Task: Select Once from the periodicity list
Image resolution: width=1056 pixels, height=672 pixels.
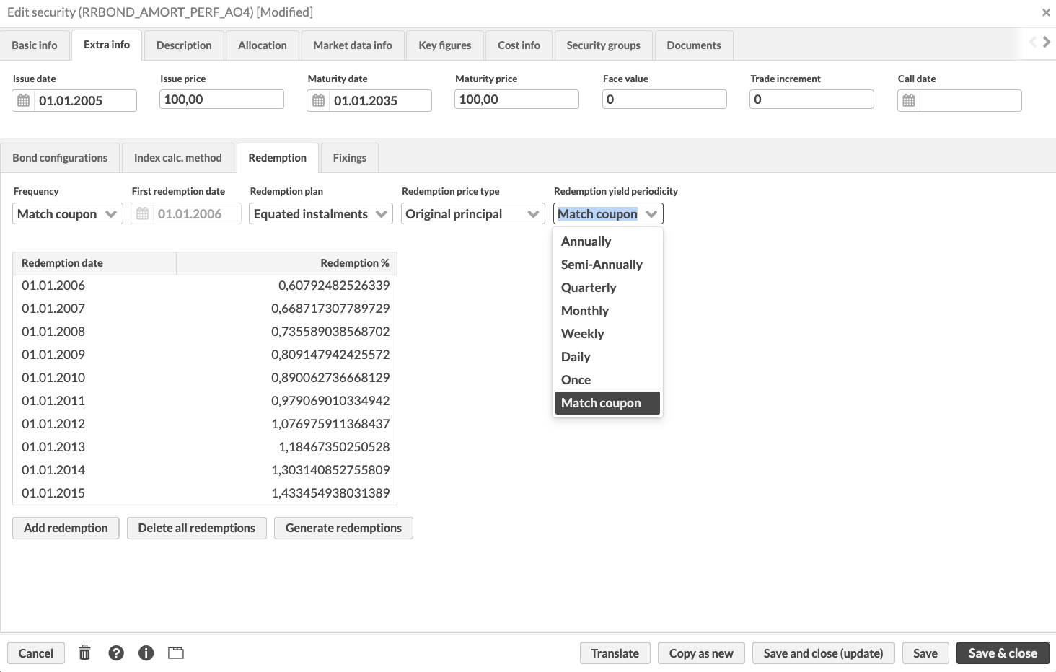Action: click(607, 380)
